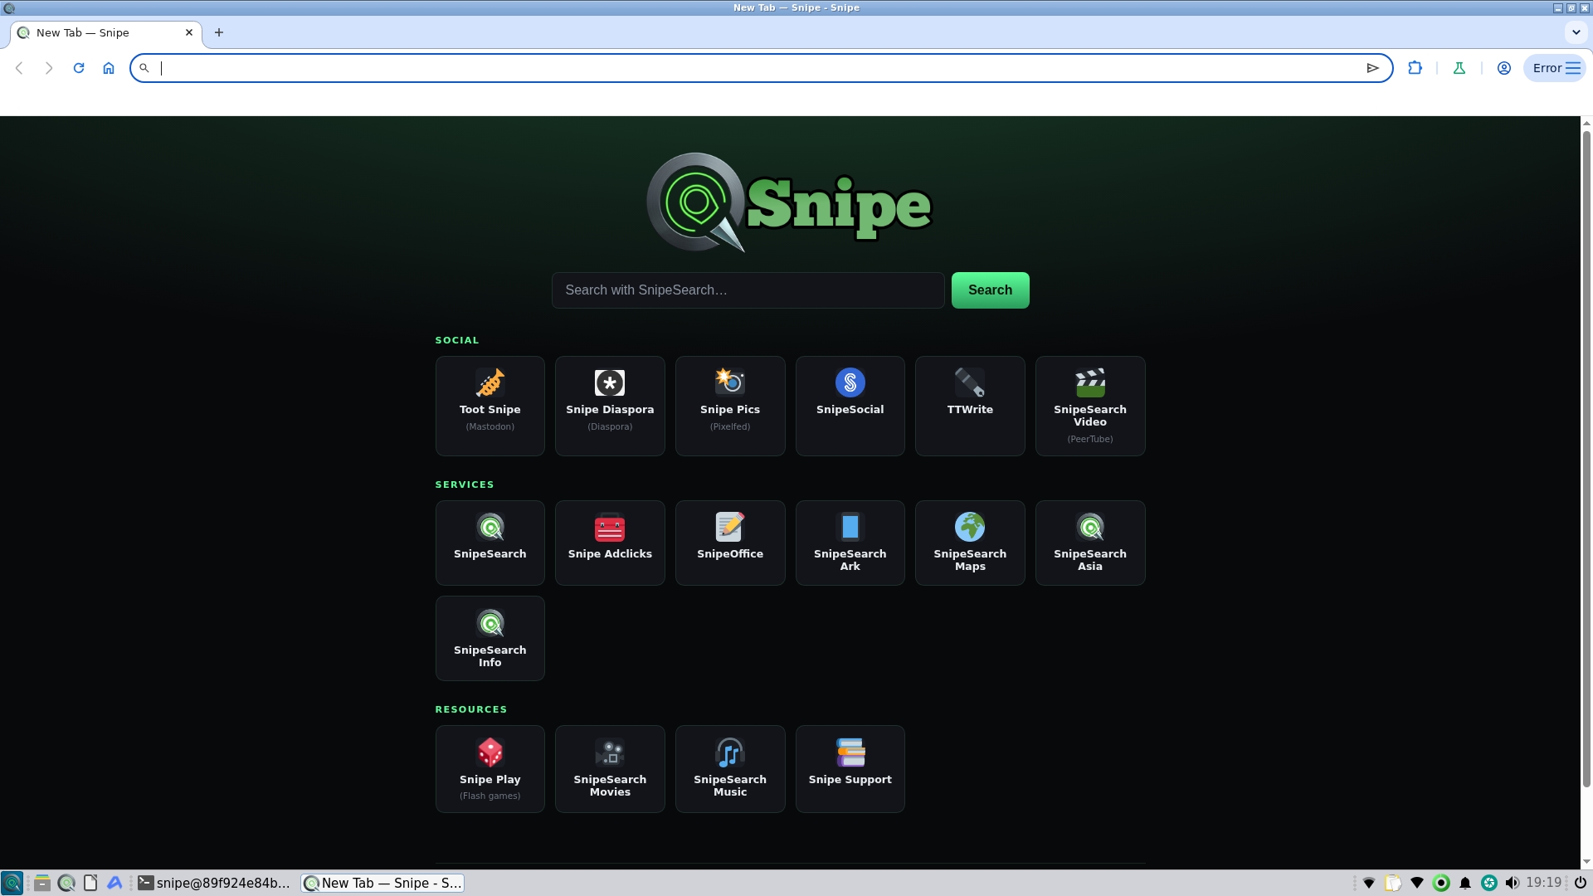Open the user profile icon

(x=1503, y=68)
